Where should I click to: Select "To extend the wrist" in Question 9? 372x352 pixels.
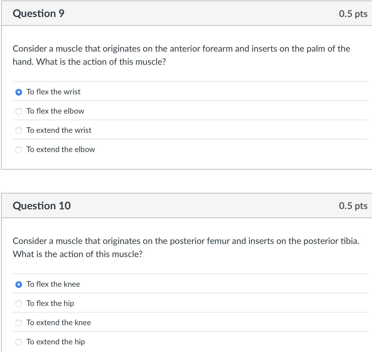click(x=18, y=131)
